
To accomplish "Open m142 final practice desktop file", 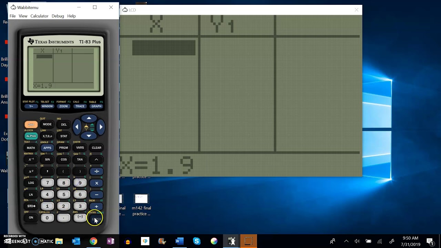I will coord(141,205).
